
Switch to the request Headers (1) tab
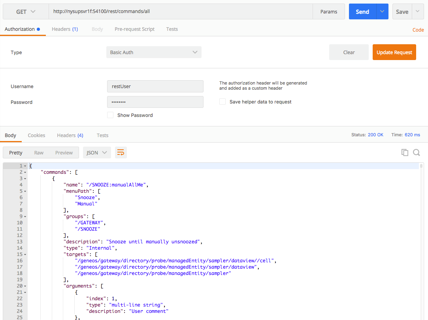(x=65, y=29)
